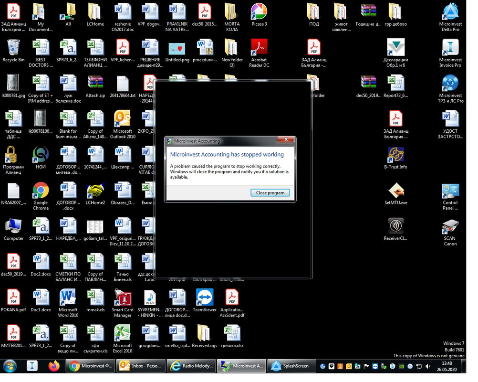Switch to Microinvest A... taskbar window
The height and width of the screenshot is (382, 478).
(241, 366)
